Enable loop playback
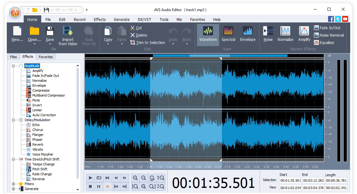 click(99, 178)
